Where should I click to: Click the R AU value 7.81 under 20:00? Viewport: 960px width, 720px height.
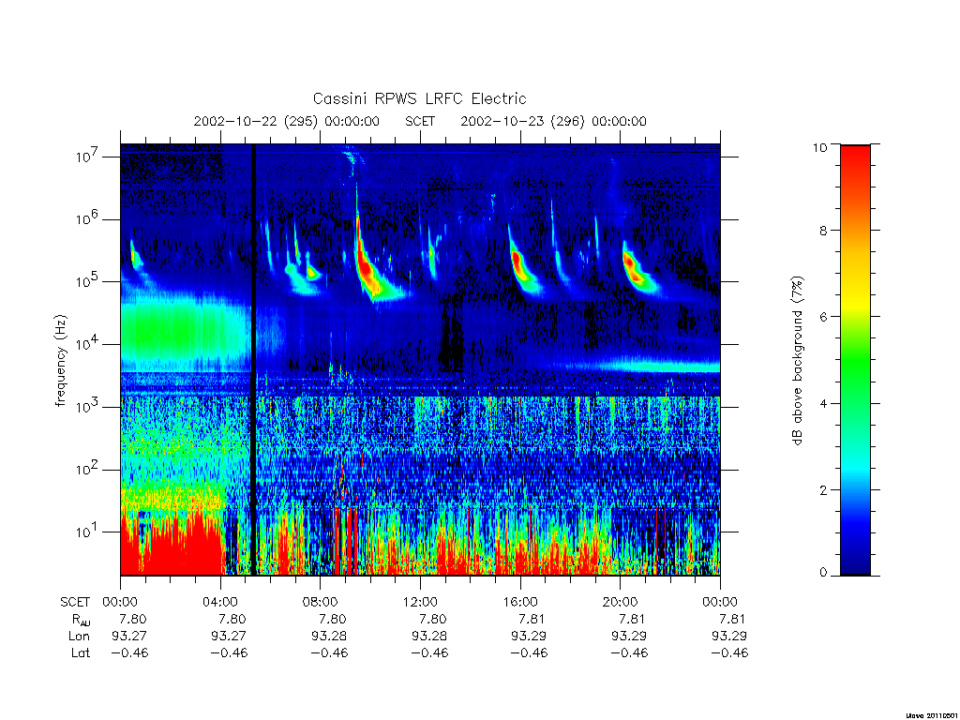tap(632, 619)
